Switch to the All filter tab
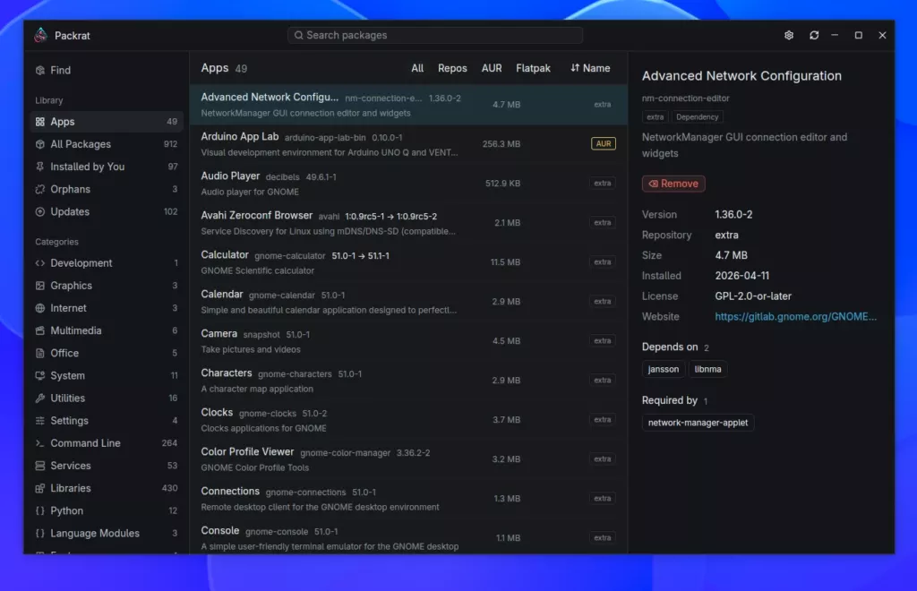This screenshot has height=591, width=917. point(417,68)
